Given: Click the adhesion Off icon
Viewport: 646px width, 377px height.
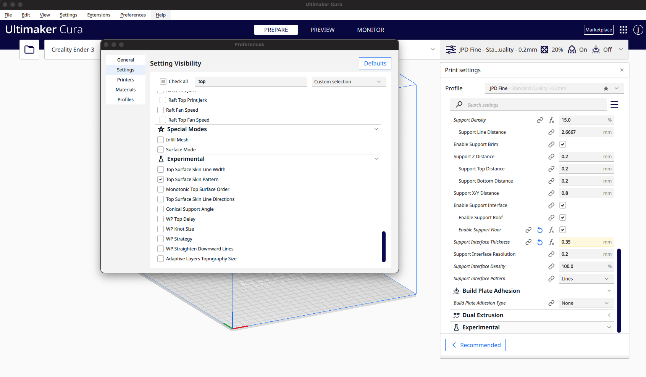Looking at the screenshot, I should (x=596, y=50).
